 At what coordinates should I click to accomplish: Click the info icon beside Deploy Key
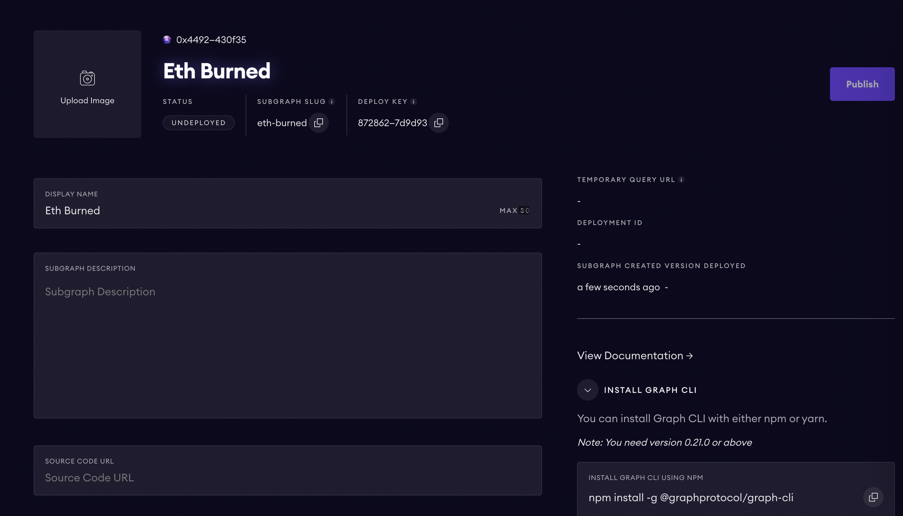[414, 102]
